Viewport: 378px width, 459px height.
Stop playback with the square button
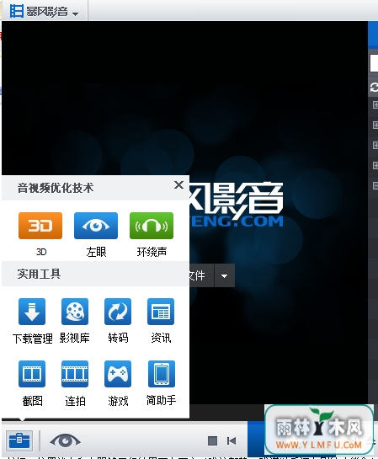[x=212, y=440]
